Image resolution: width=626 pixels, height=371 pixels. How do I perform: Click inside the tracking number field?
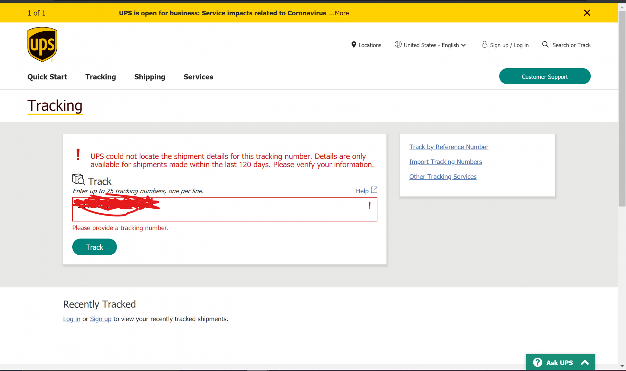224,209
